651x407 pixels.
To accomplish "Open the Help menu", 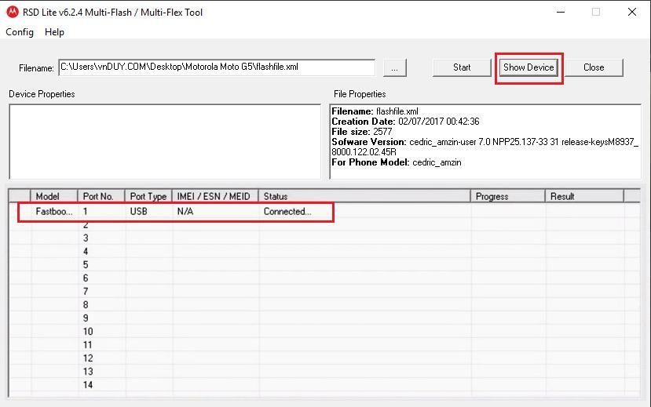I will click(54, 32).
